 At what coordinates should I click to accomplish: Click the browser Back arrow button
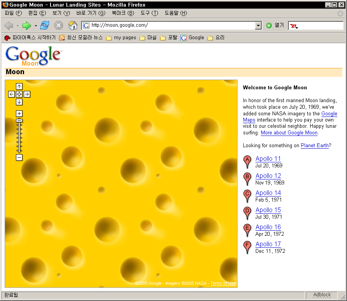(9, 26)
